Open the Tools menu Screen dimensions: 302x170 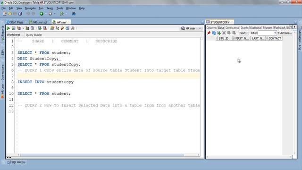click(59, 8)
